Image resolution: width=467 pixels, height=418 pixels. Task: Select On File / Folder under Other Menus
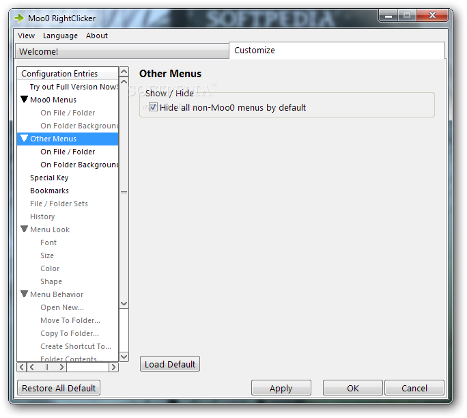click(x=68, y=152)
